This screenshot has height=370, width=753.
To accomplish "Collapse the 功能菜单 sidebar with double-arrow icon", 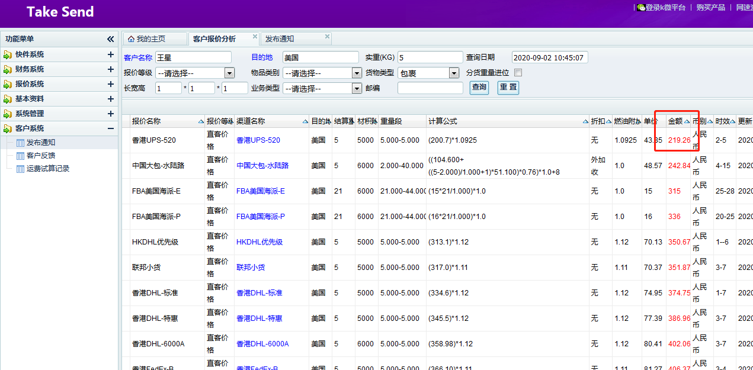I will point(110,39).
